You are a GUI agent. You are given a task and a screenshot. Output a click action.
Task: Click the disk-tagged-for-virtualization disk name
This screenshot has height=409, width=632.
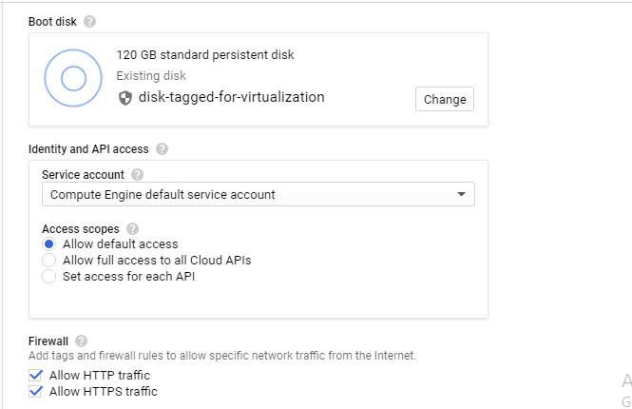[x=231, y=97]
